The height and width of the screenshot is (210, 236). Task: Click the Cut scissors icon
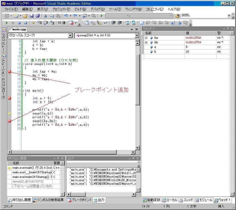tap(45, 16)
